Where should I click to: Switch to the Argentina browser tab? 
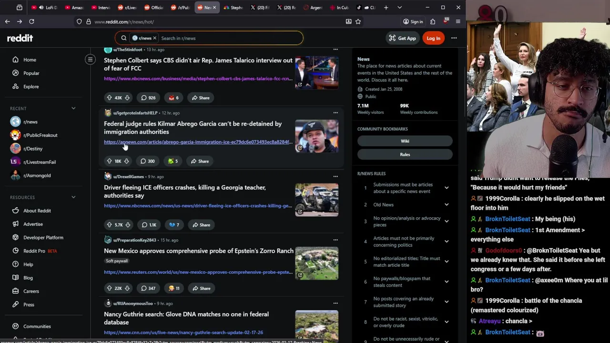pos(313,8)
